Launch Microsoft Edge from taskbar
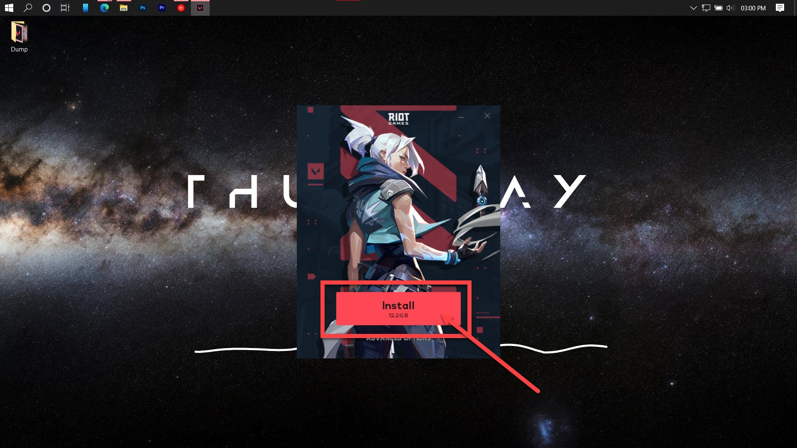The image size is (797, 448). click(x=105, y=7)
